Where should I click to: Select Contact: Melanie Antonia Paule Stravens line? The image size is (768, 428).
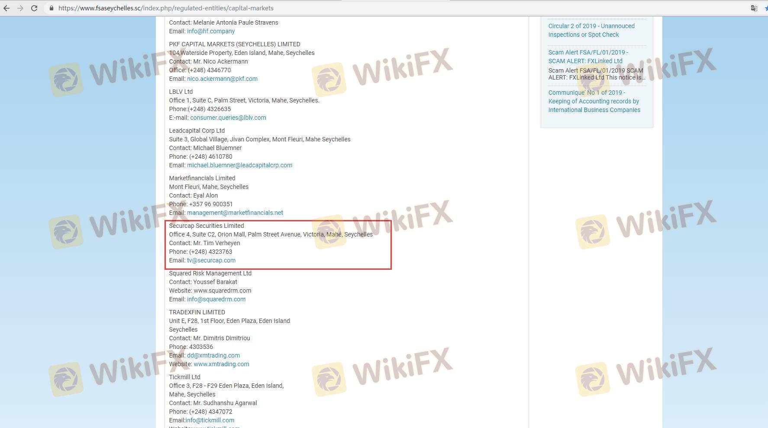click(223, 22)
